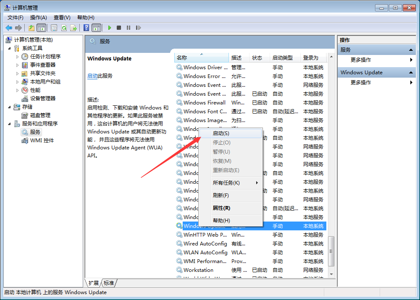The width and height of the screenshot is (420, 300).
Task: Click the Stop Service square icon
Action: coord(119,28)
